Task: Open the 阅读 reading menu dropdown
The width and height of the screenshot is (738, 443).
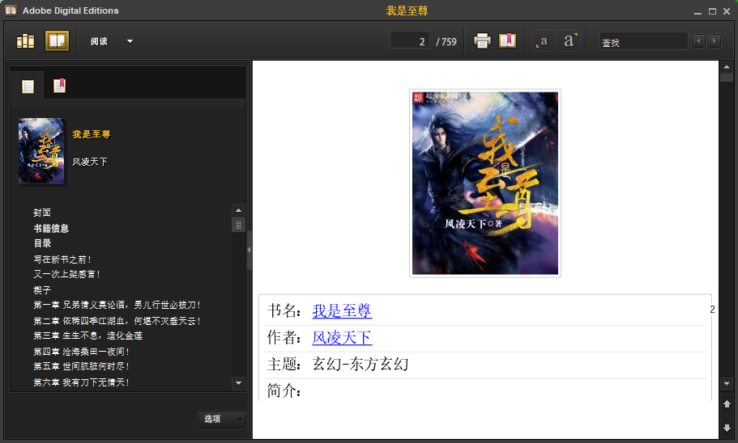Action: pyautogui.click(x=112, y=41)
